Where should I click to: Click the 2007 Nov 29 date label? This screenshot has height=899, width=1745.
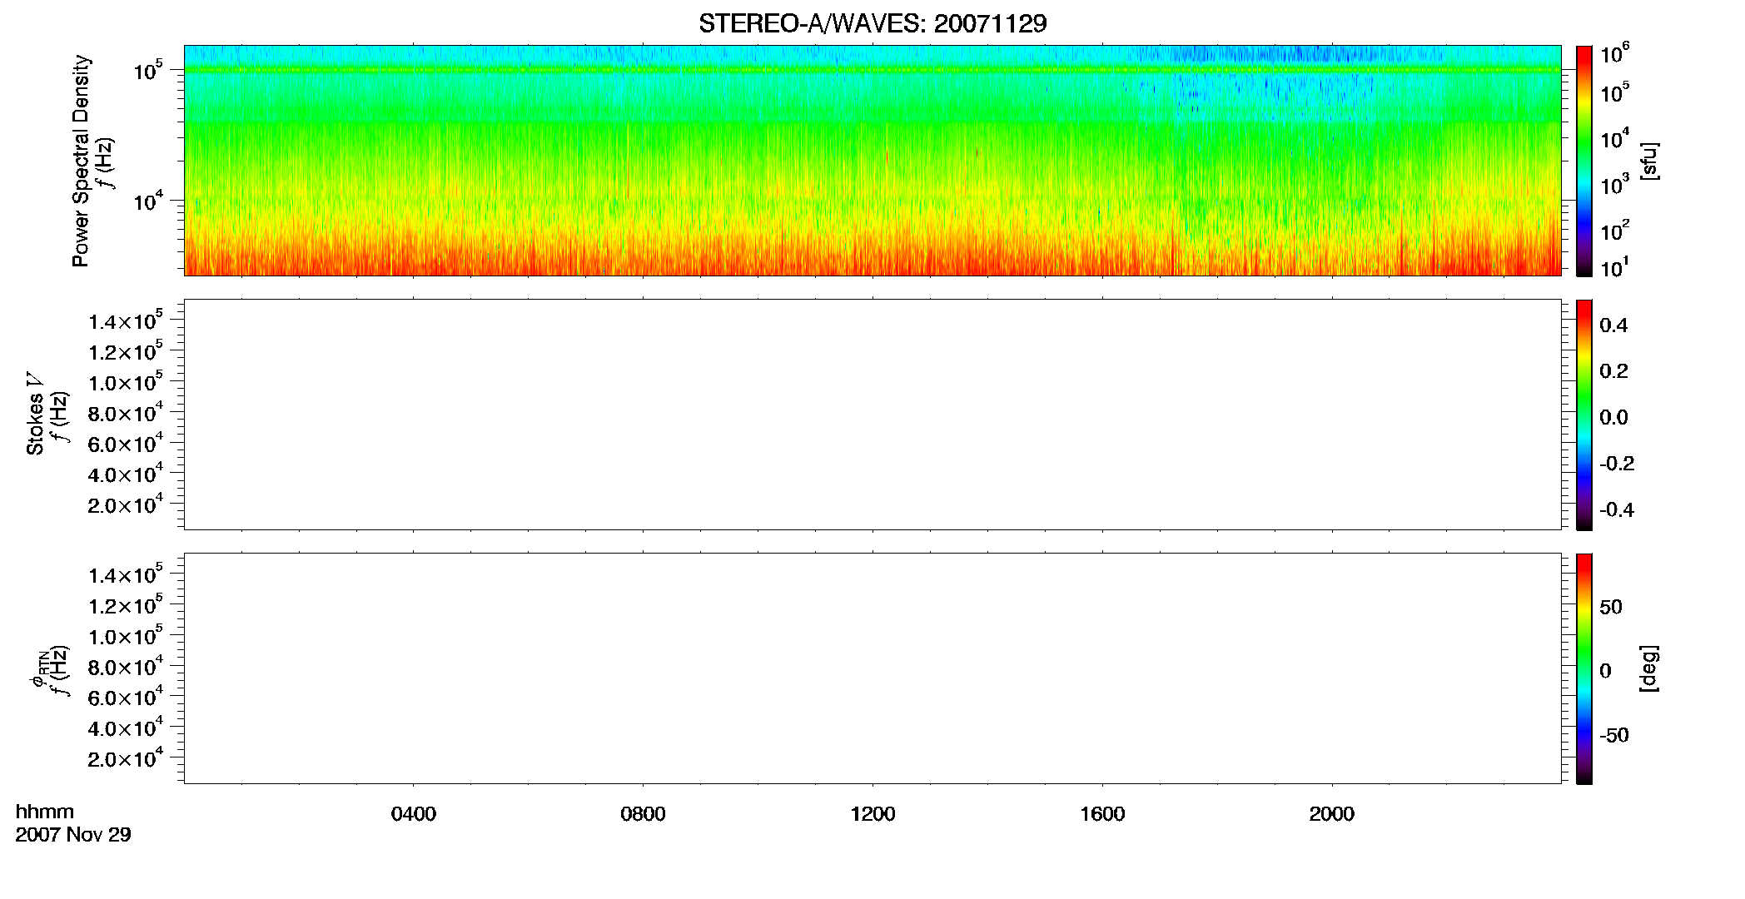pos(73,835)
